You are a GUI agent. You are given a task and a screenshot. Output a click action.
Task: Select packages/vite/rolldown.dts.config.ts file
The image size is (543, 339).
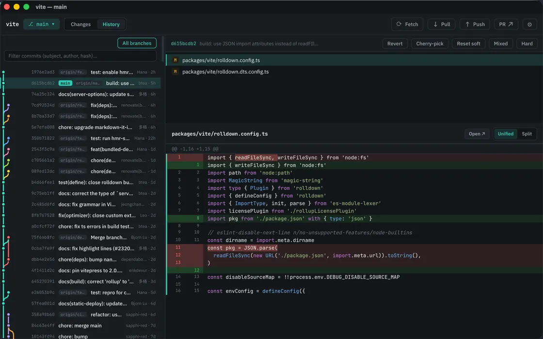(x=354, y=72)
